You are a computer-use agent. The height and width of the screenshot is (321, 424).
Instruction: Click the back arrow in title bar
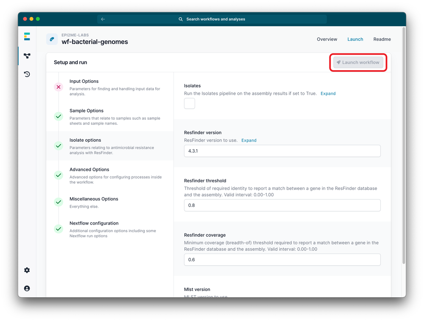pos(103,19)
